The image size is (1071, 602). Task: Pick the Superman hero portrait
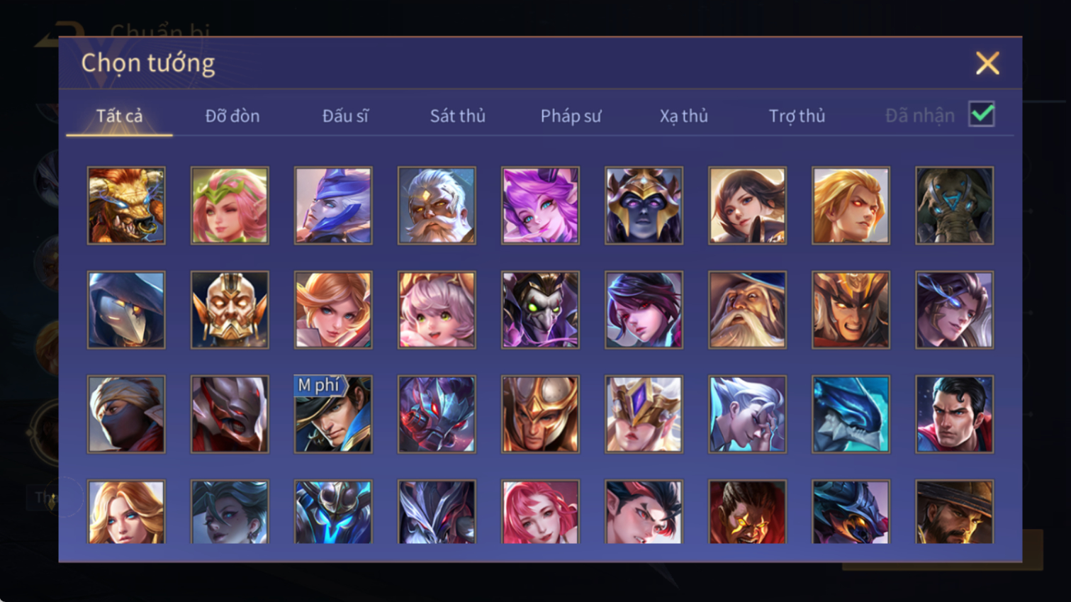pos(954,414)
